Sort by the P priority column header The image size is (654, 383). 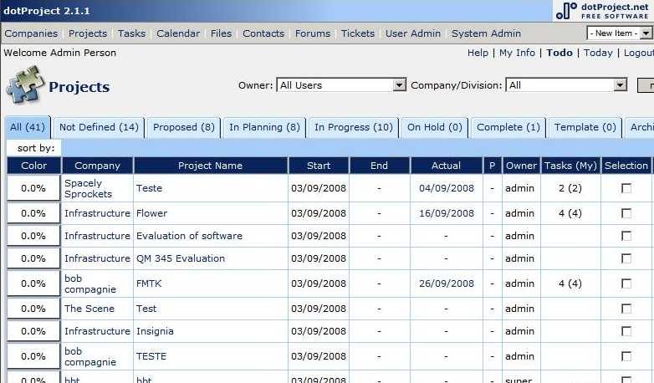pos(492,166)
